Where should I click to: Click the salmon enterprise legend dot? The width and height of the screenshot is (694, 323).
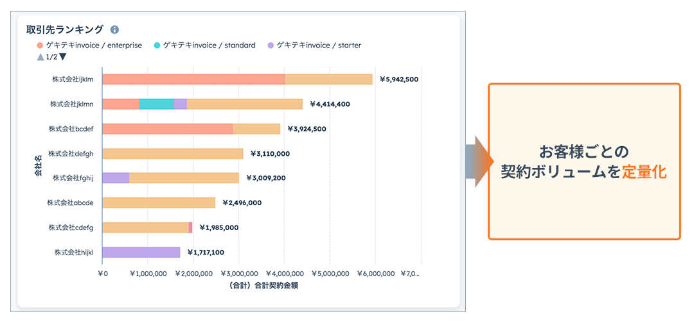pyautogui.click(x=40, y=46)
